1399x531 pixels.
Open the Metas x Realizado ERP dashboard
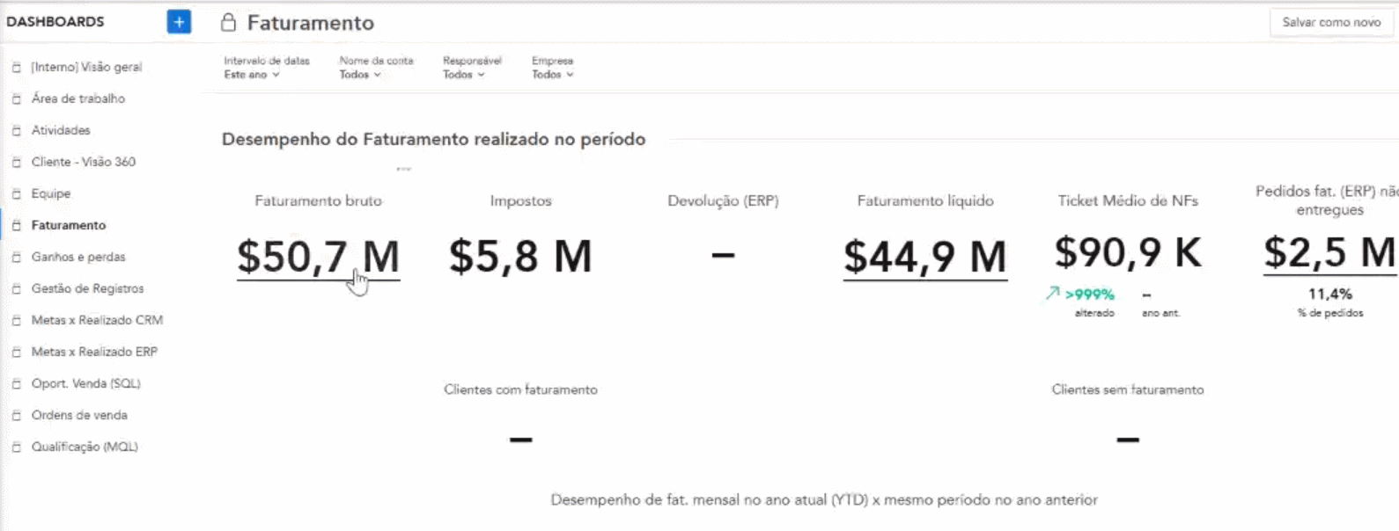click(x=94, y=352)
